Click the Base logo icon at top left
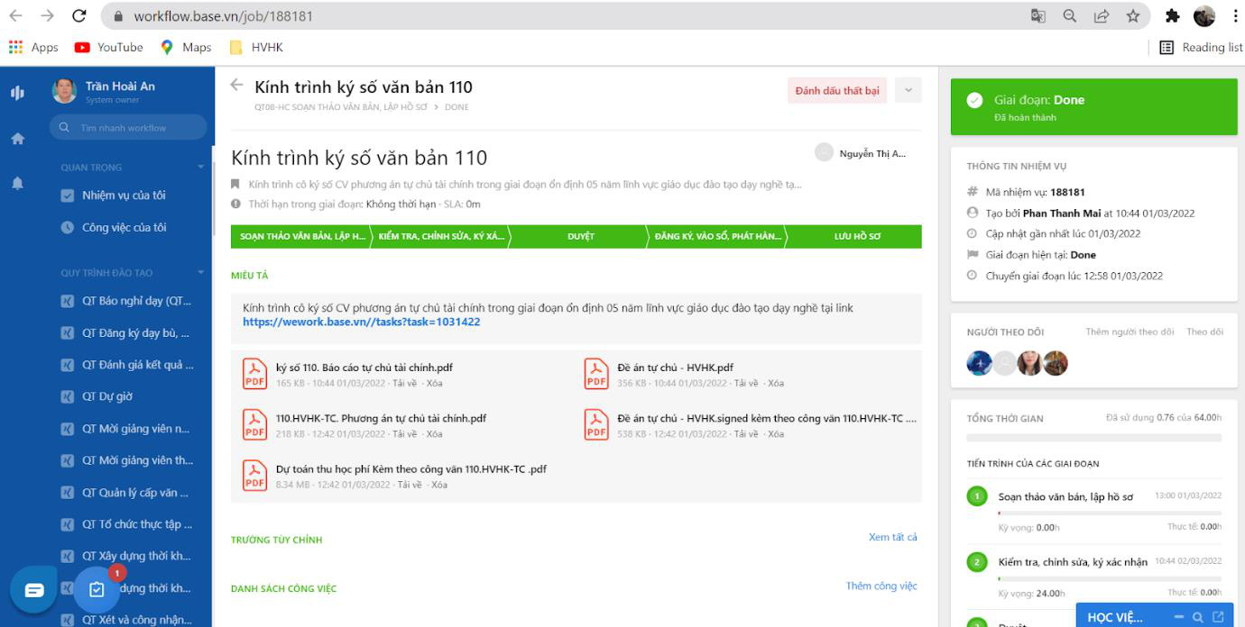Screen dimensions: 1245x627 coord(17,93)
